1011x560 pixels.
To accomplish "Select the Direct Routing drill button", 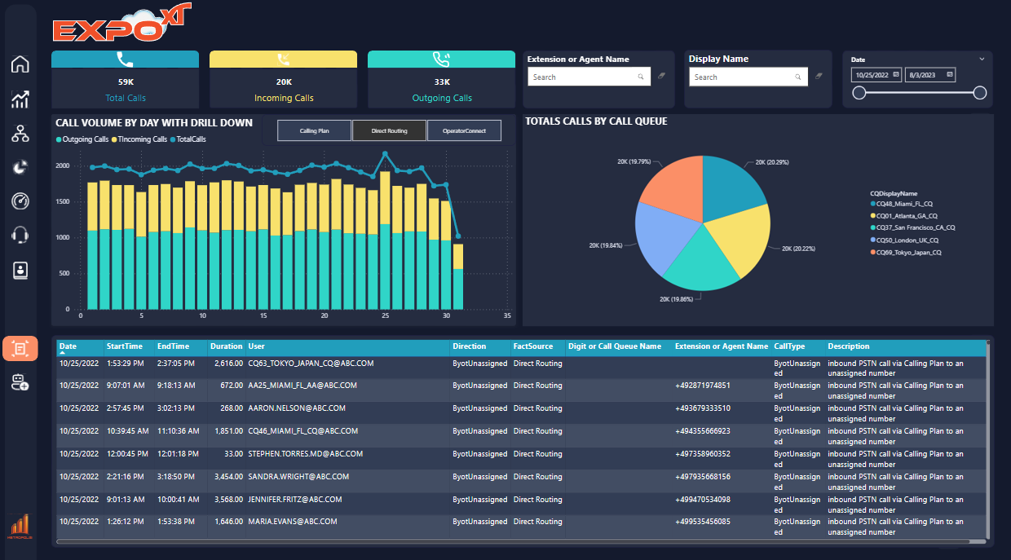I will pos(390,130).
